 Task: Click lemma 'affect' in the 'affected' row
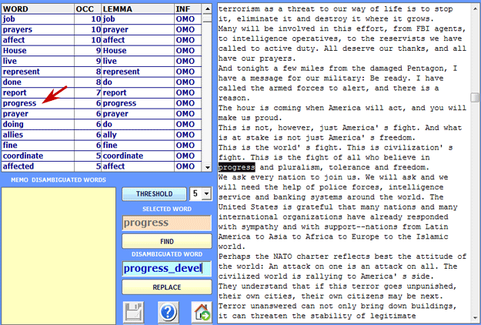pyautogui.click(x=138, y=166)
